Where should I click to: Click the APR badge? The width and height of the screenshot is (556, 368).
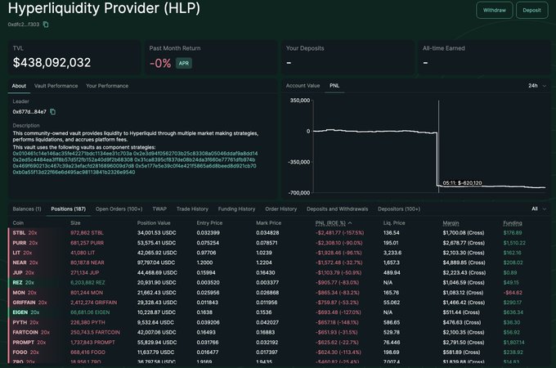tap(184, 63)
